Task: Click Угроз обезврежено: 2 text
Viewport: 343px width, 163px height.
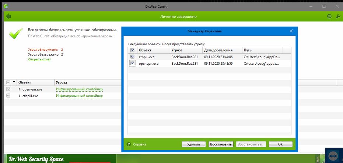Action: click(46, 54)
